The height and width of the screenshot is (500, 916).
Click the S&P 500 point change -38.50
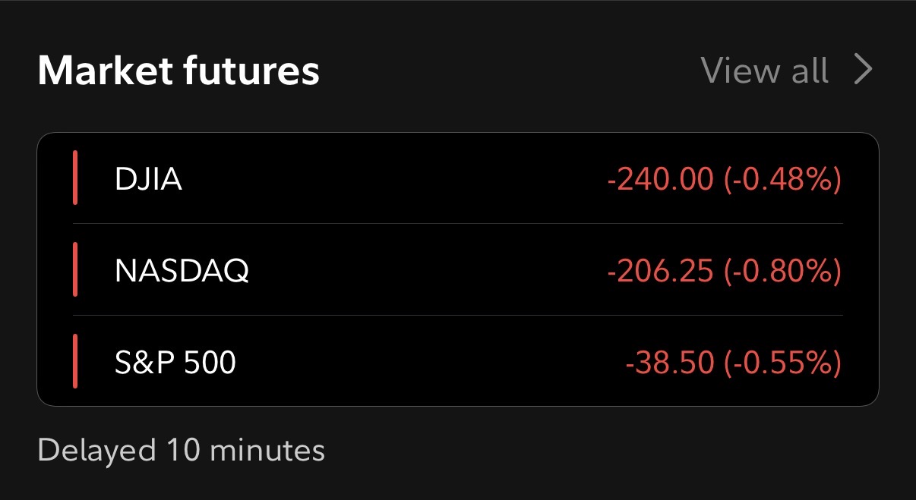click(x=670, y=363)
